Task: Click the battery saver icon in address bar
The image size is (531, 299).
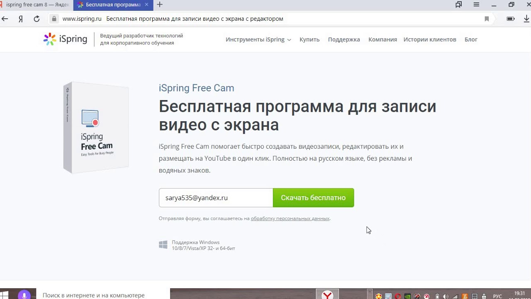Action: click(x=511, y=19)
